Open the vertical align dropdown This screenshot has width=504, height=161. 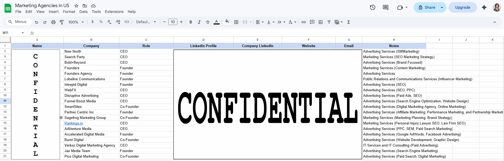pos(271,22)
